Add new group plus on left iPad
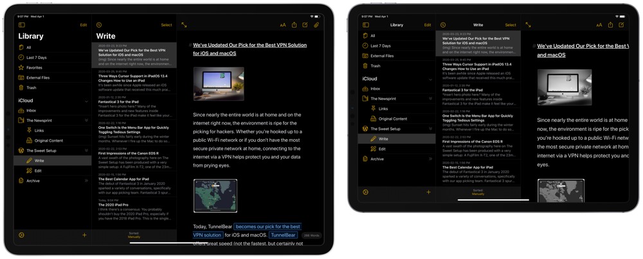The height and width of the screenshot is (259, 643). click(x=84, y=235)
